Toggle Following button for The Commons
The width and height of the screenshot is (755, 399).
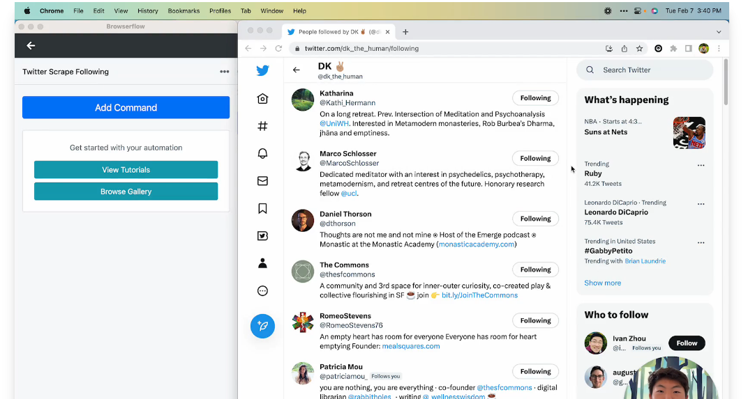pyautogui.click(x=535, y=269)
